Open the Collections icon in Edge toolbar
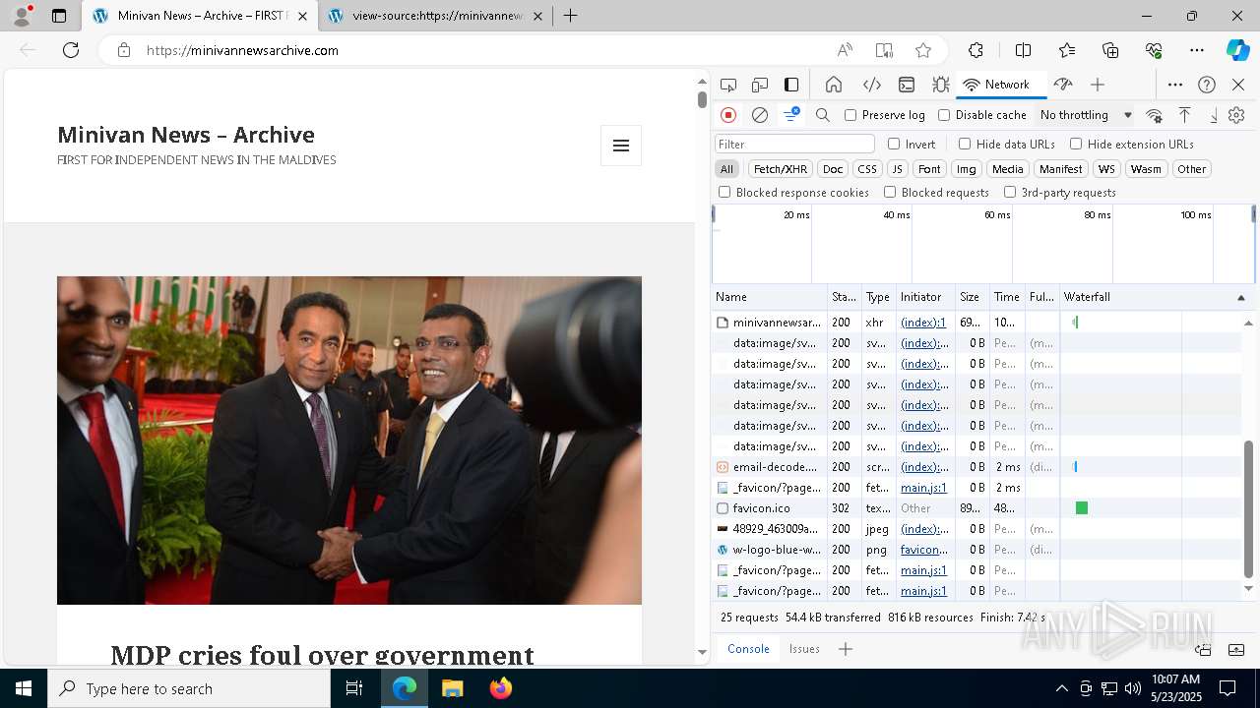Image resolution: width=1260 pixels, height=708 pixels. tap(1110, 50)
